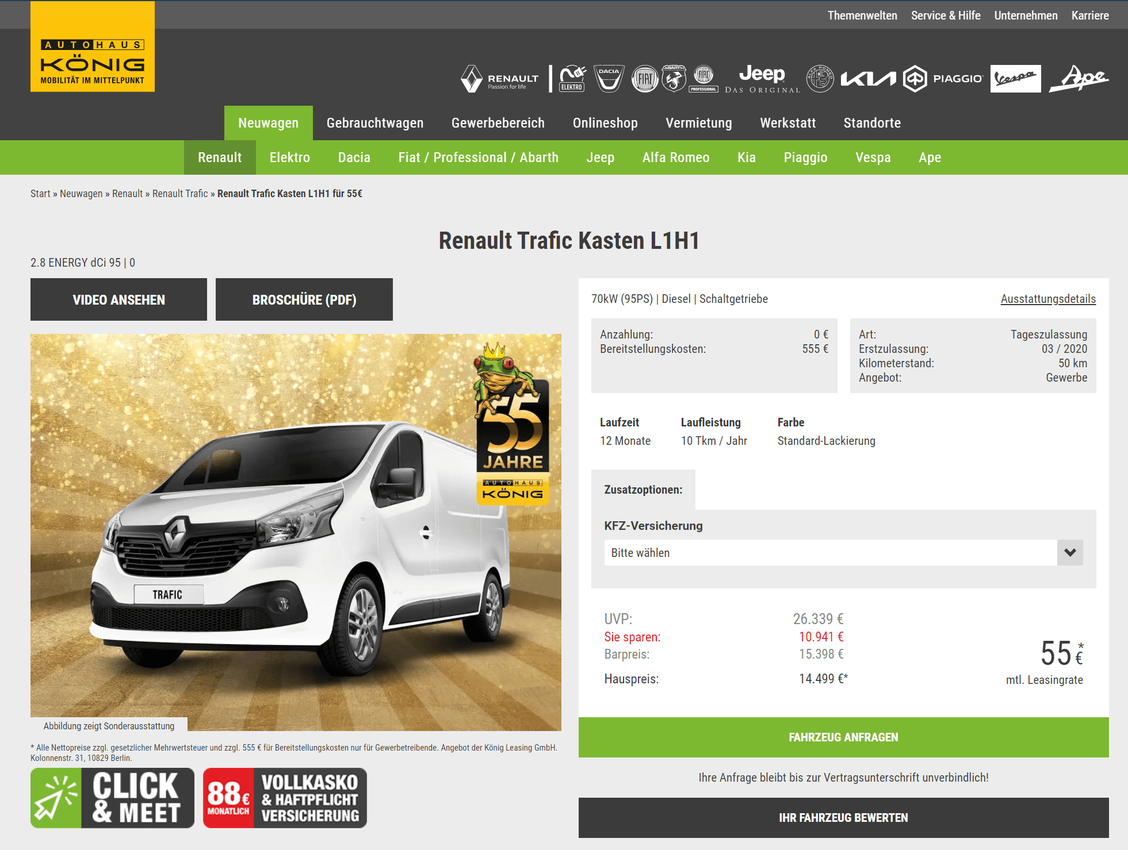Select Vespa in the green submenu
The height and width of the screenshot is (850, 1128).
(873, 157)
